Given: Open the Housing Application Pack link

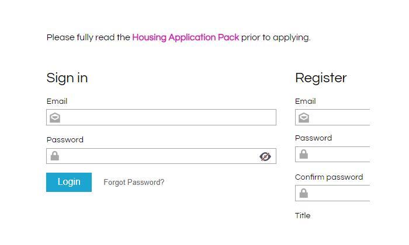Looking at the screenshot, I should (185, 37).
